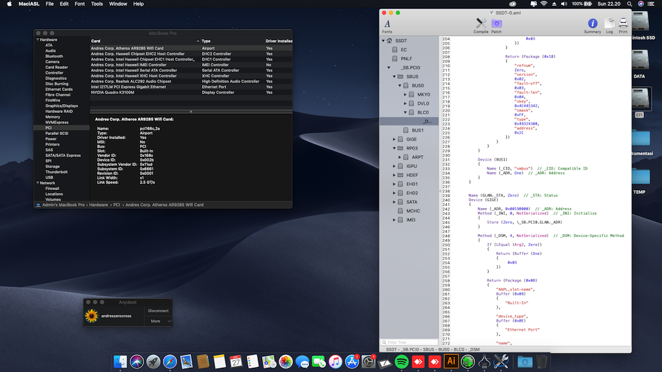Expand the GIGE device node
Viewport: 662px width, 372px height.
(394, 139)
